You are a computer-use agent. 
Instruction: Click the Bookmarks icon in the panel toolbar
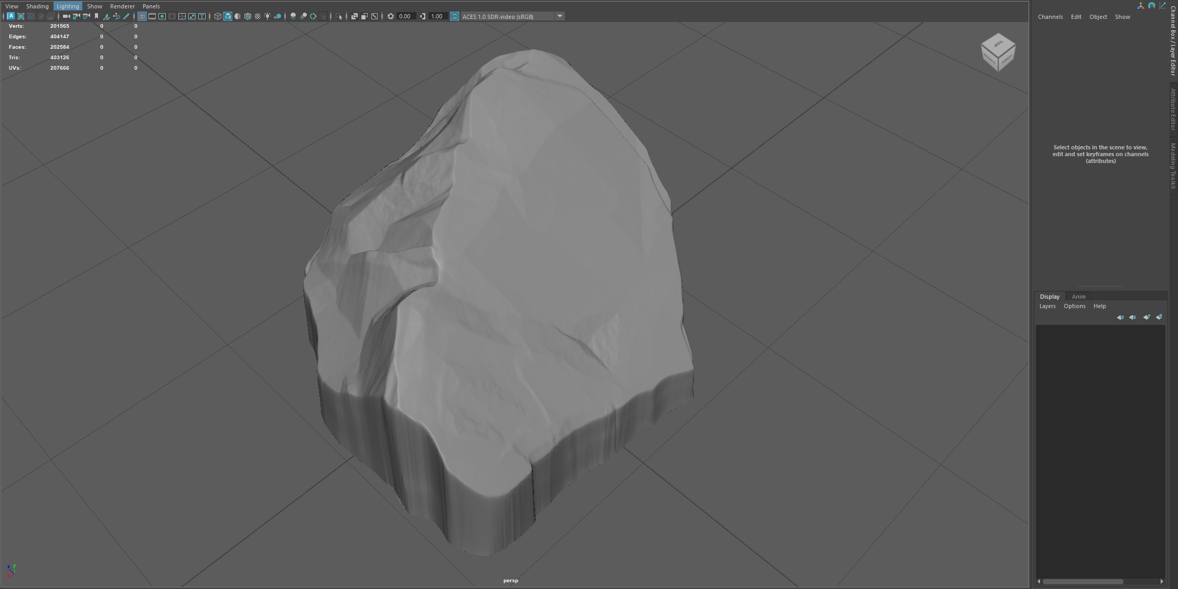pyautogui.click(x=97, y=16)
